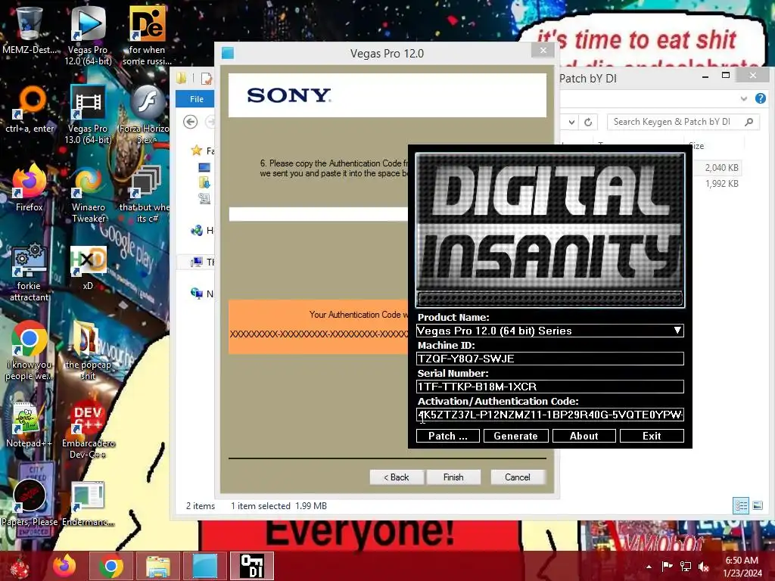
Task: Open the 'ctrl+a, enter' desktop shortcut
Action: click(30, 109)
